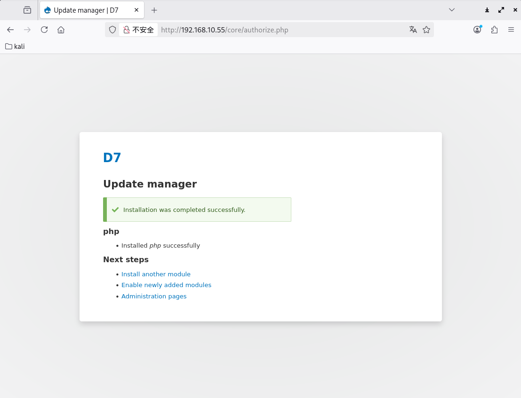Open the Firefox account icon
Screen dimensions: 521x398
point(477,30)
